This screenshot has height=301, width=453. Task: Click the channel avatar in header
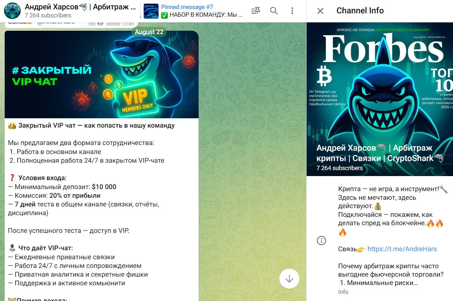click(x=12, y=11)
